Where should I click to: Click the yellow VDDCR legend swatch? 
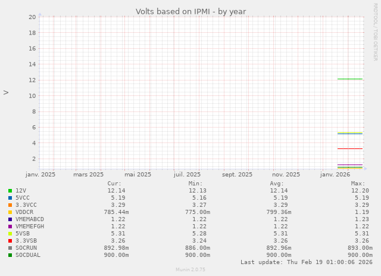coord(10,212)
